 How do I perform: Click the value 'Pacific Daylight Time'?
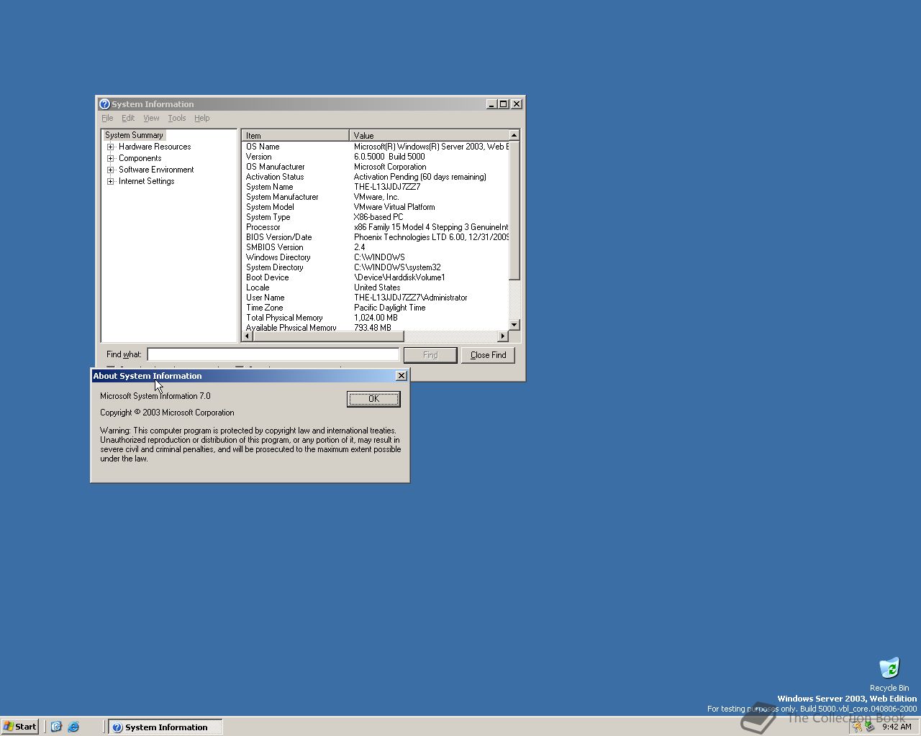(389, 308)
